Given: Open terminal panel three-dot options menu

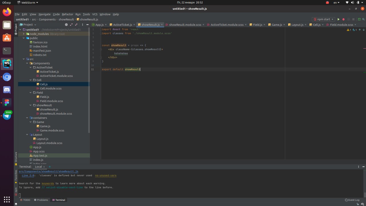Looking at the screenshot, I should 359,167.
